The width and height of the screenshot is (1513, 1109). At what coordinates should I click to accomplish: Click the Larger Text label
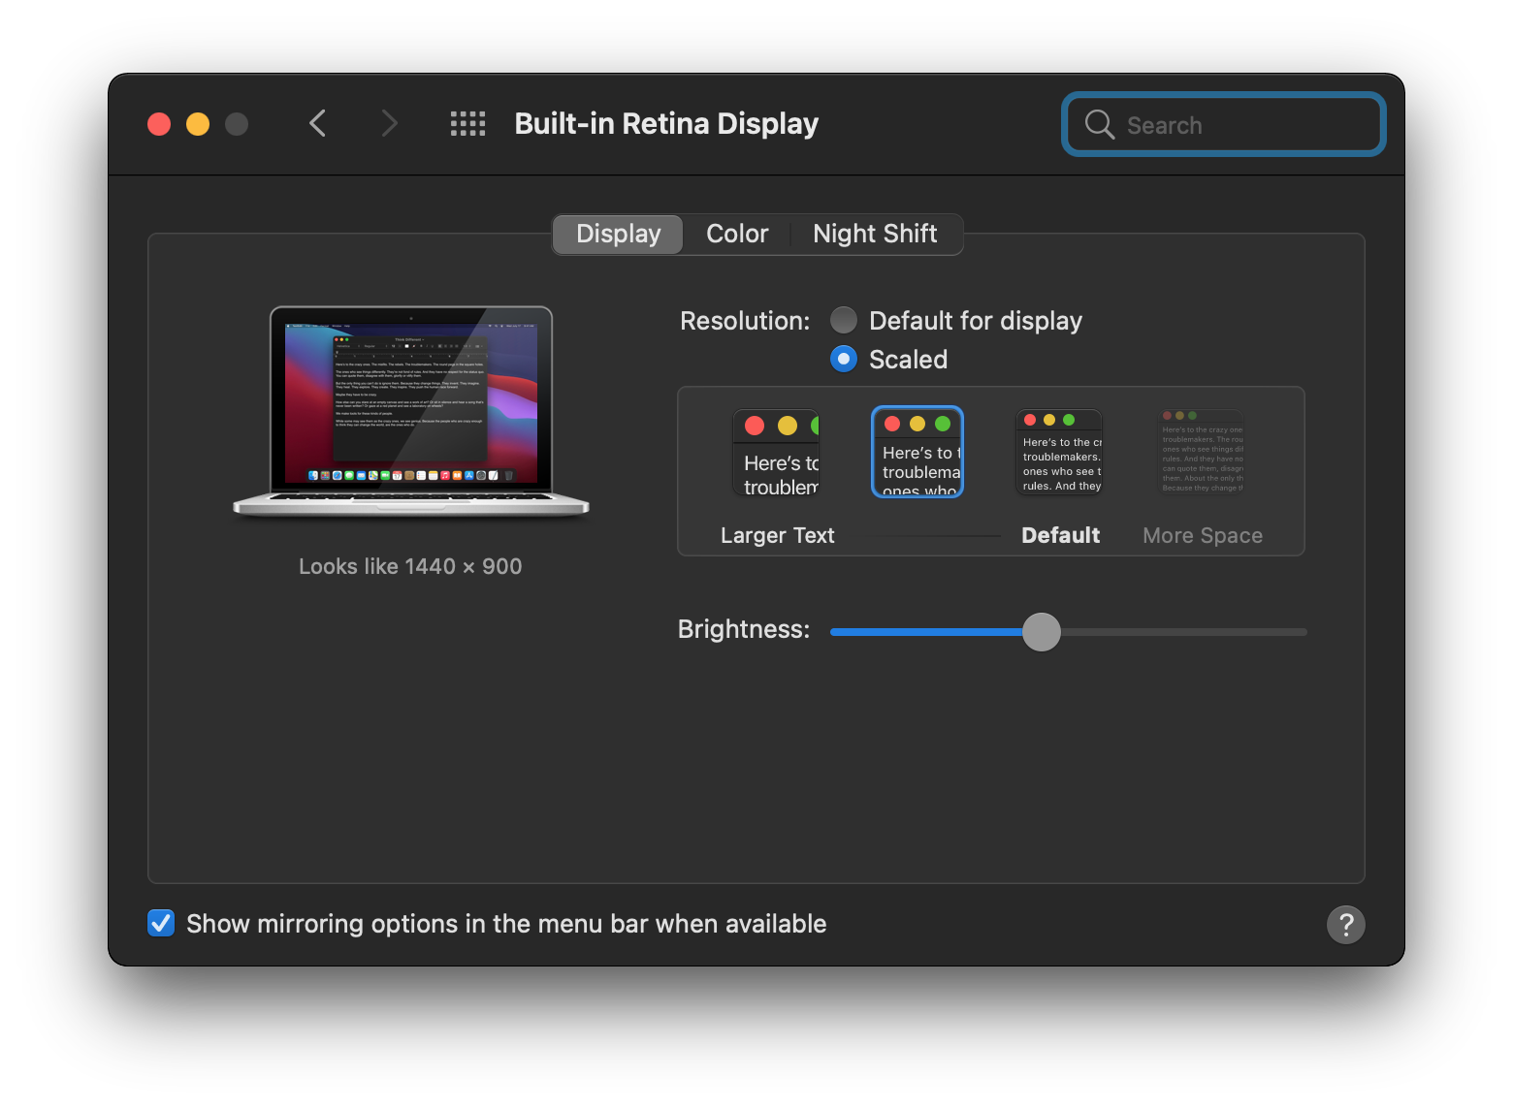coord(778,535)
